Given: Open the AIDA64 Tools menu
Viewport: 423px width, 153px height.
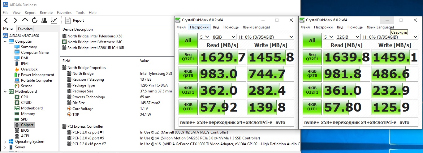Looking at the screenshot, I should tap(80, 13).
